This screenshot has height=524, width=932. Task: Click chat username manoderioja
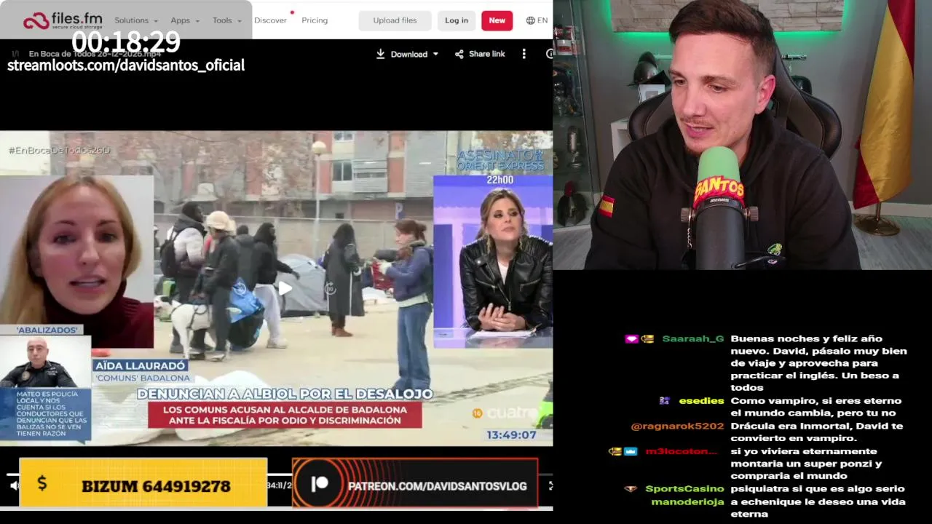point(687,502)
